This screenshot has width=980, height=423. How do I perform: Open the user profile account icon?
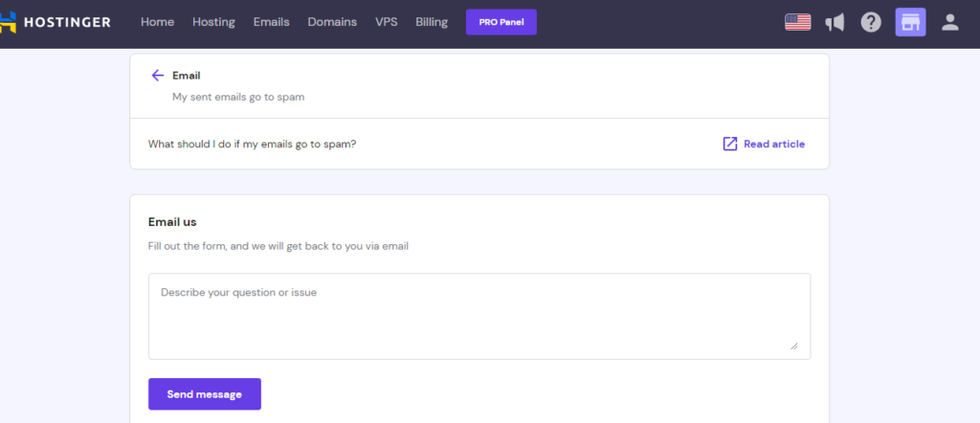(x=949, y=22)
